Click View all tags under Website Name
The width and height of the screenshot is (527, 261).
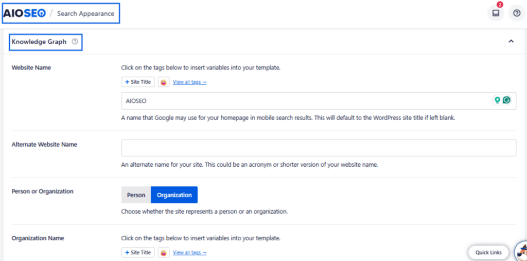[189, 82]
